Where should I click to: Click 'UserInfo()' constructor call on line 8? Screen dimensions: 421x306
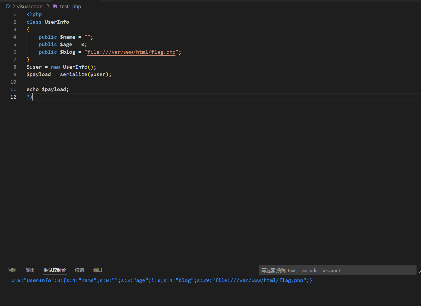[x=78, y=67]
